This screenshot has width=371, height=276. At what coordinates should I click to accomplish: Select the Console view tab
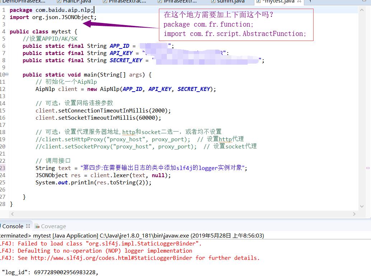pyautogui.click(x=13, y=226)
